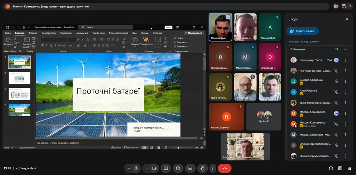This screenshot has height=175, width=356.
Task: Switch to the Анимация ribbon tab
Action: [82, 33]
